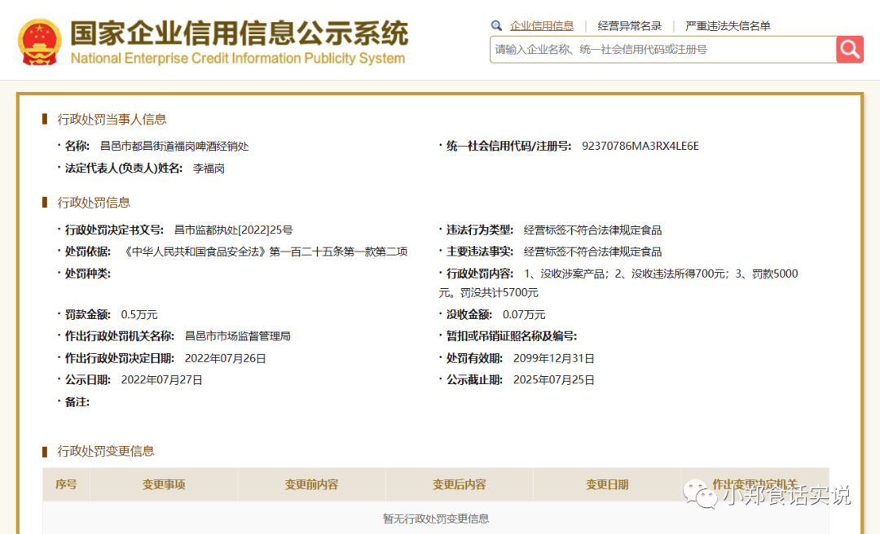This screenshot has height=534, width=880.
Task: Click the 违法行为类型 value text
Action: (x=592, y=230)
